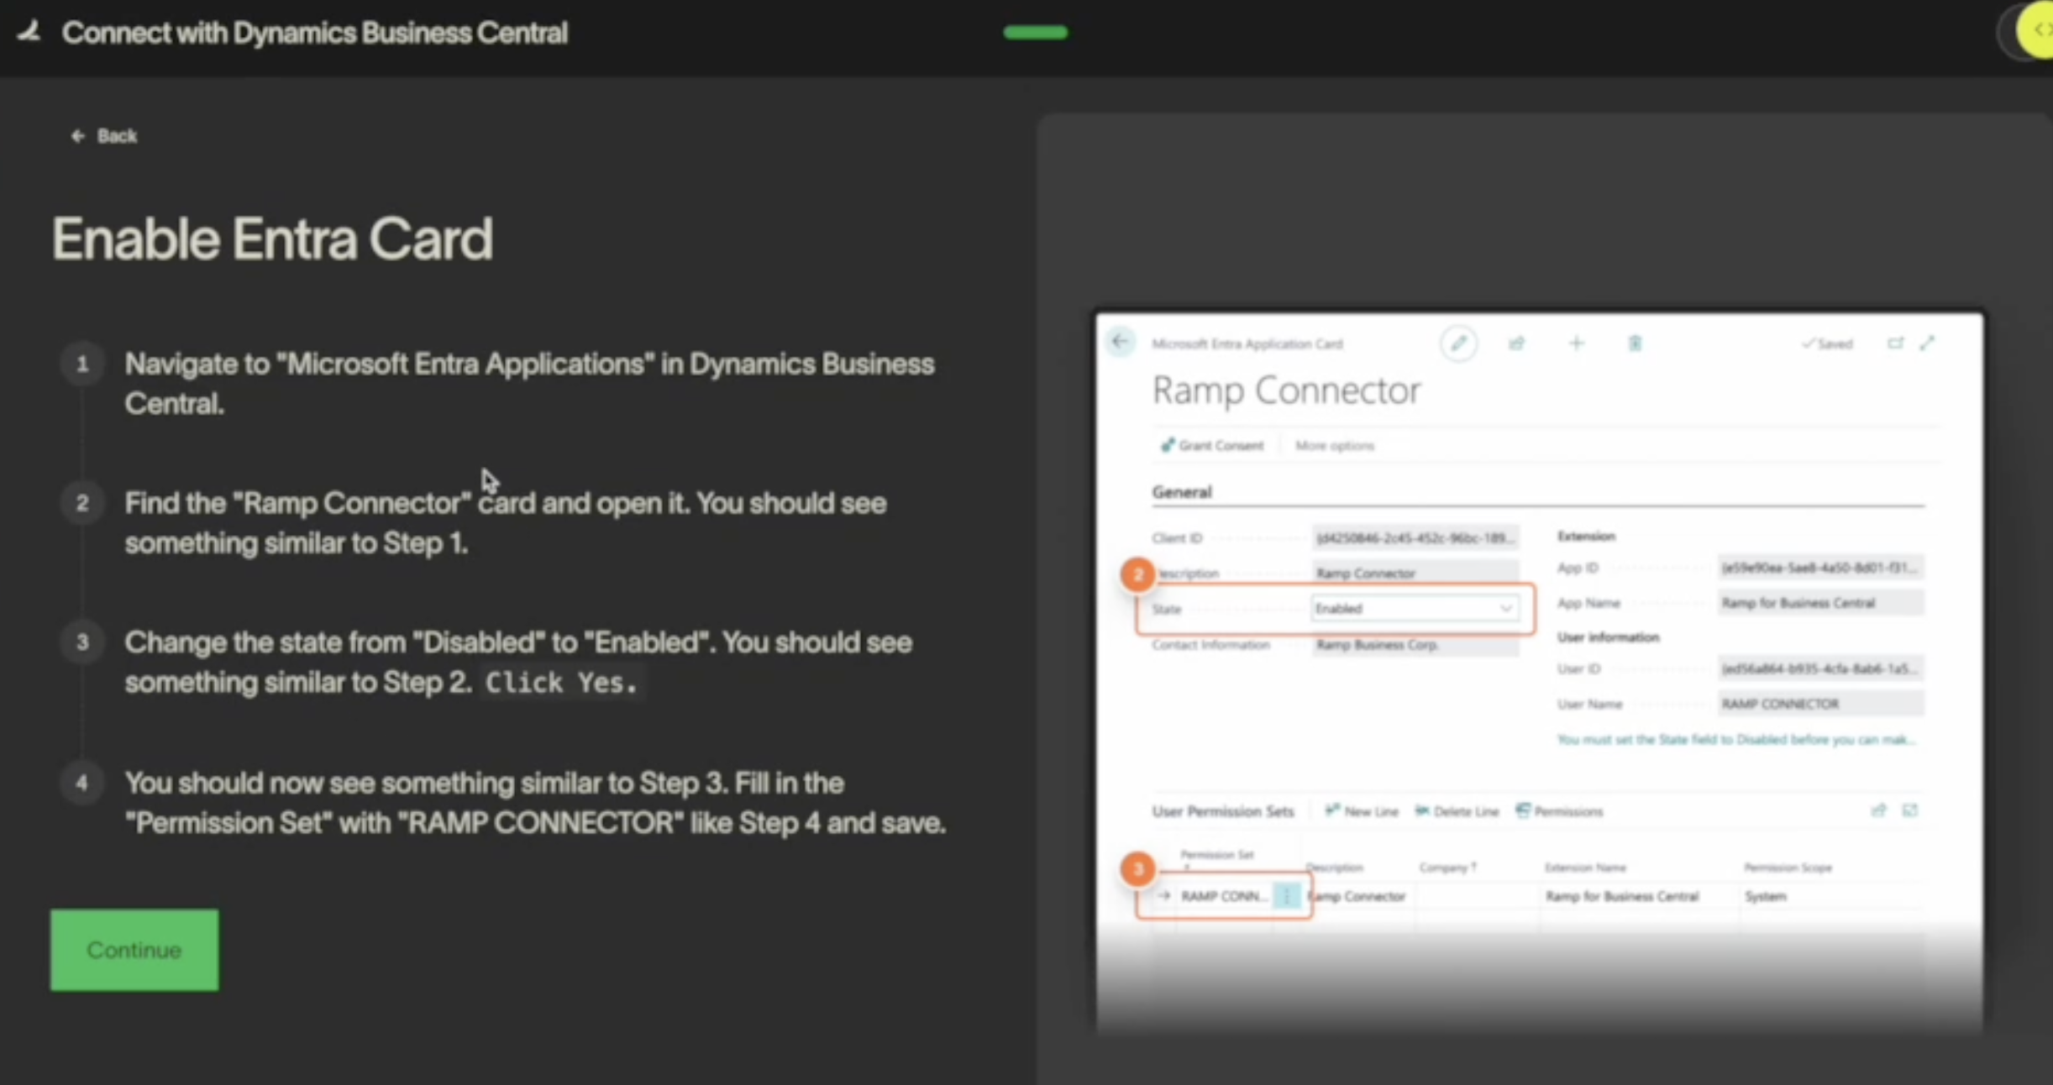Click Grant Consent action in card

click(x=1212, y=446)
